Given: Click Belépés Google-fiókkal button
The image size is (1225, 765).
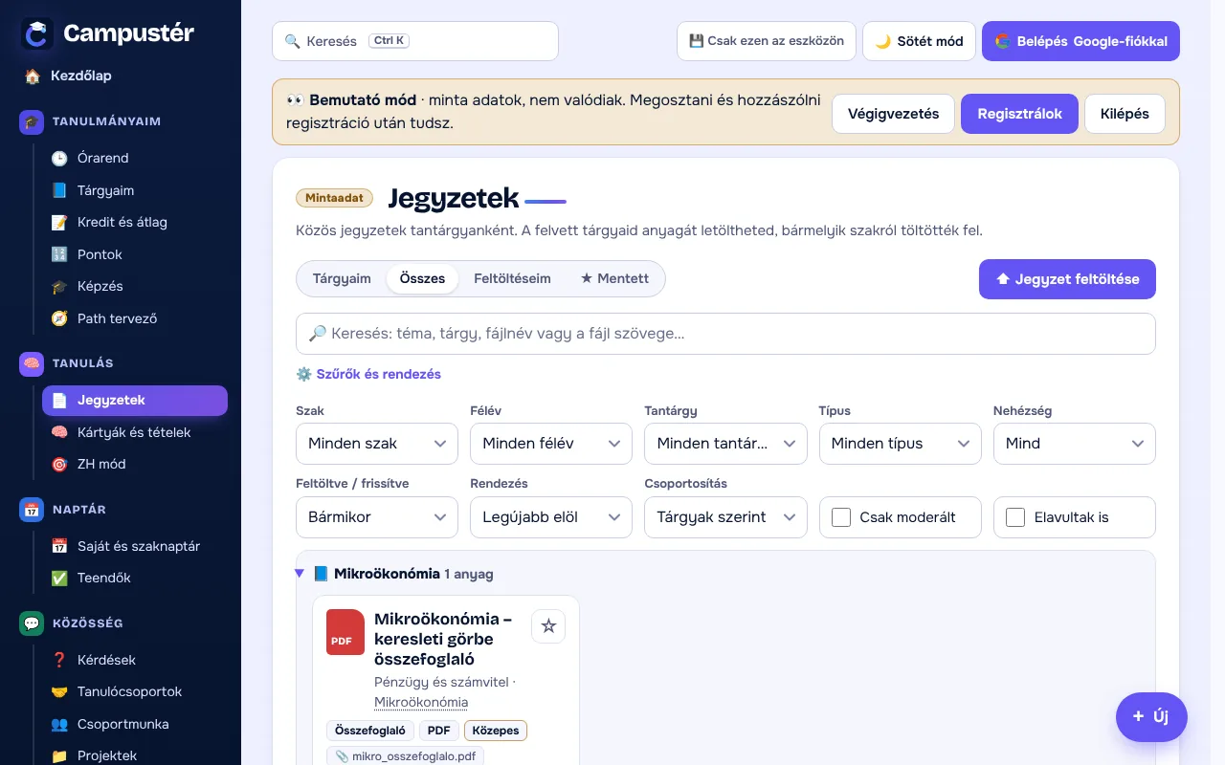Looking at the screenshot, I should tap(1080, 41).
